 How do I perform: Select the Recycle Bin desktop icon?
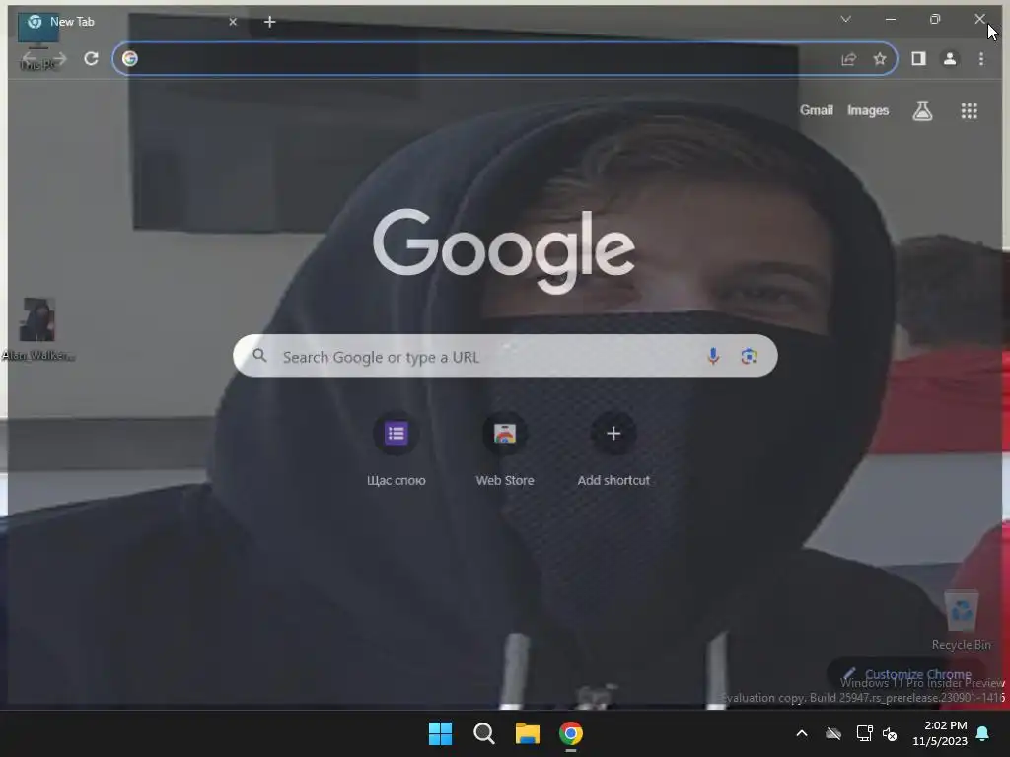pos(962,621)
